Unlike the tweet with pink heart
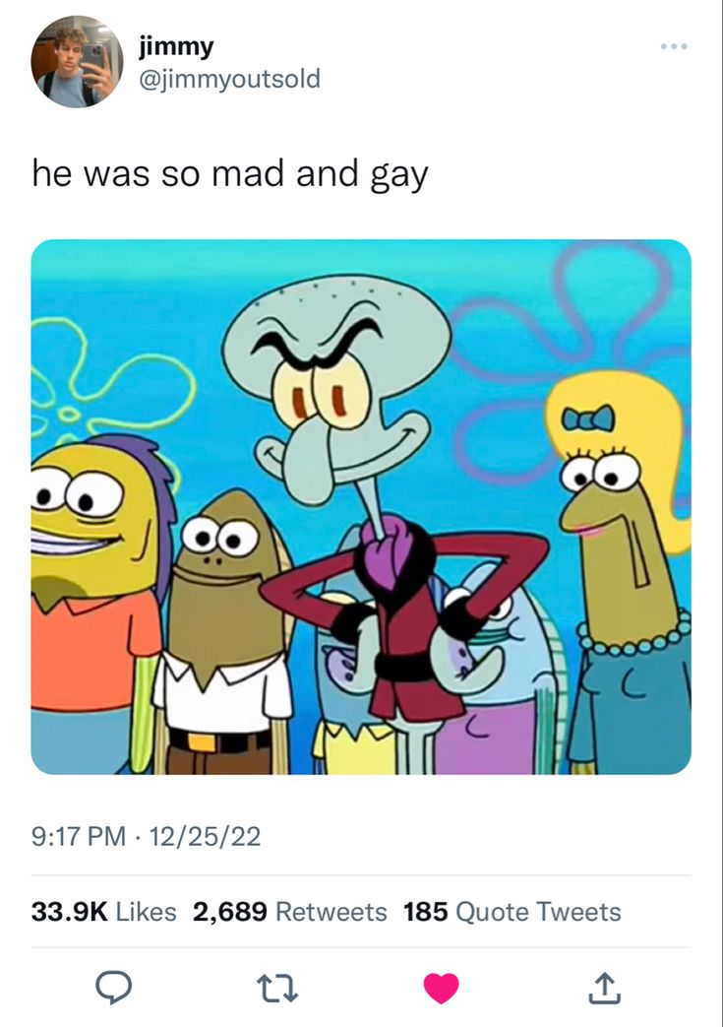The image size is (723, 1027). pos(442,988)
